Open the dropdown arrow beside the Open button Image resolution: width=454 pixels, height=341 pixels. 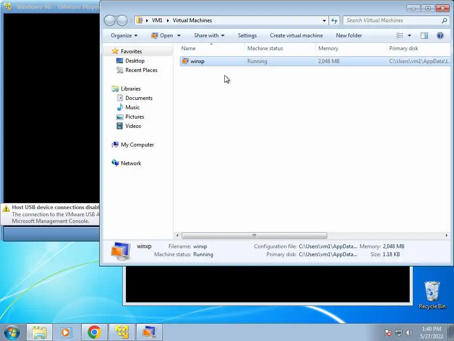pos(179,36)
